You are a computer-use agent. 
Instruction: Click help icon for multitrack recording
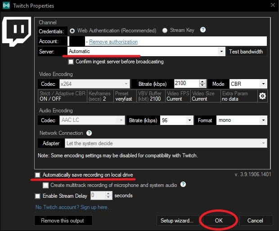(183, 185)
